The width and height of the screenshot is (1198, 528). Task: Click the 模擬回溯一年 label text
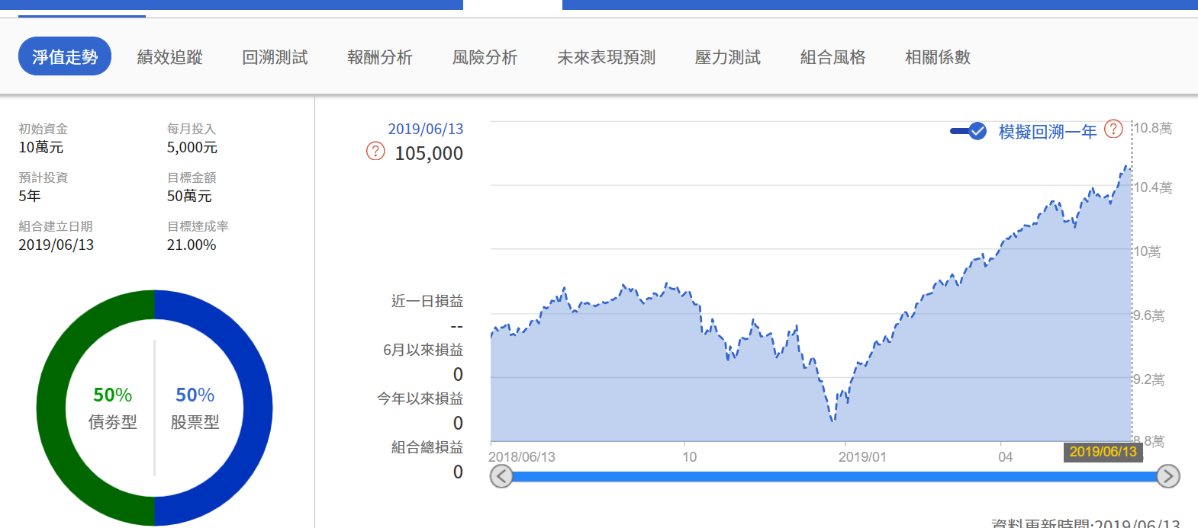[x=1048, y=132]
